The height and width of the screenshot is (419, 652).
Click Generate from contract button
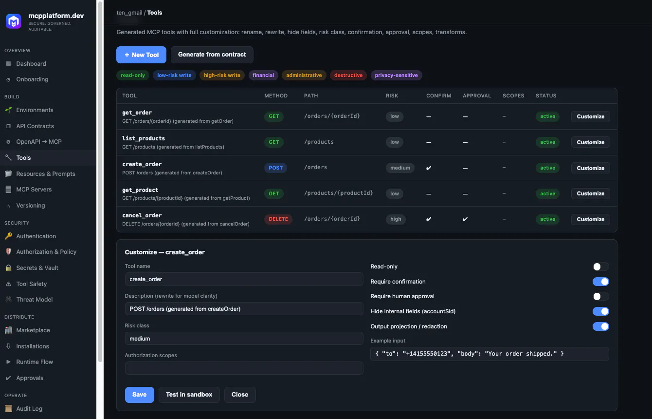pyautogui.click(x=212, y=55)
